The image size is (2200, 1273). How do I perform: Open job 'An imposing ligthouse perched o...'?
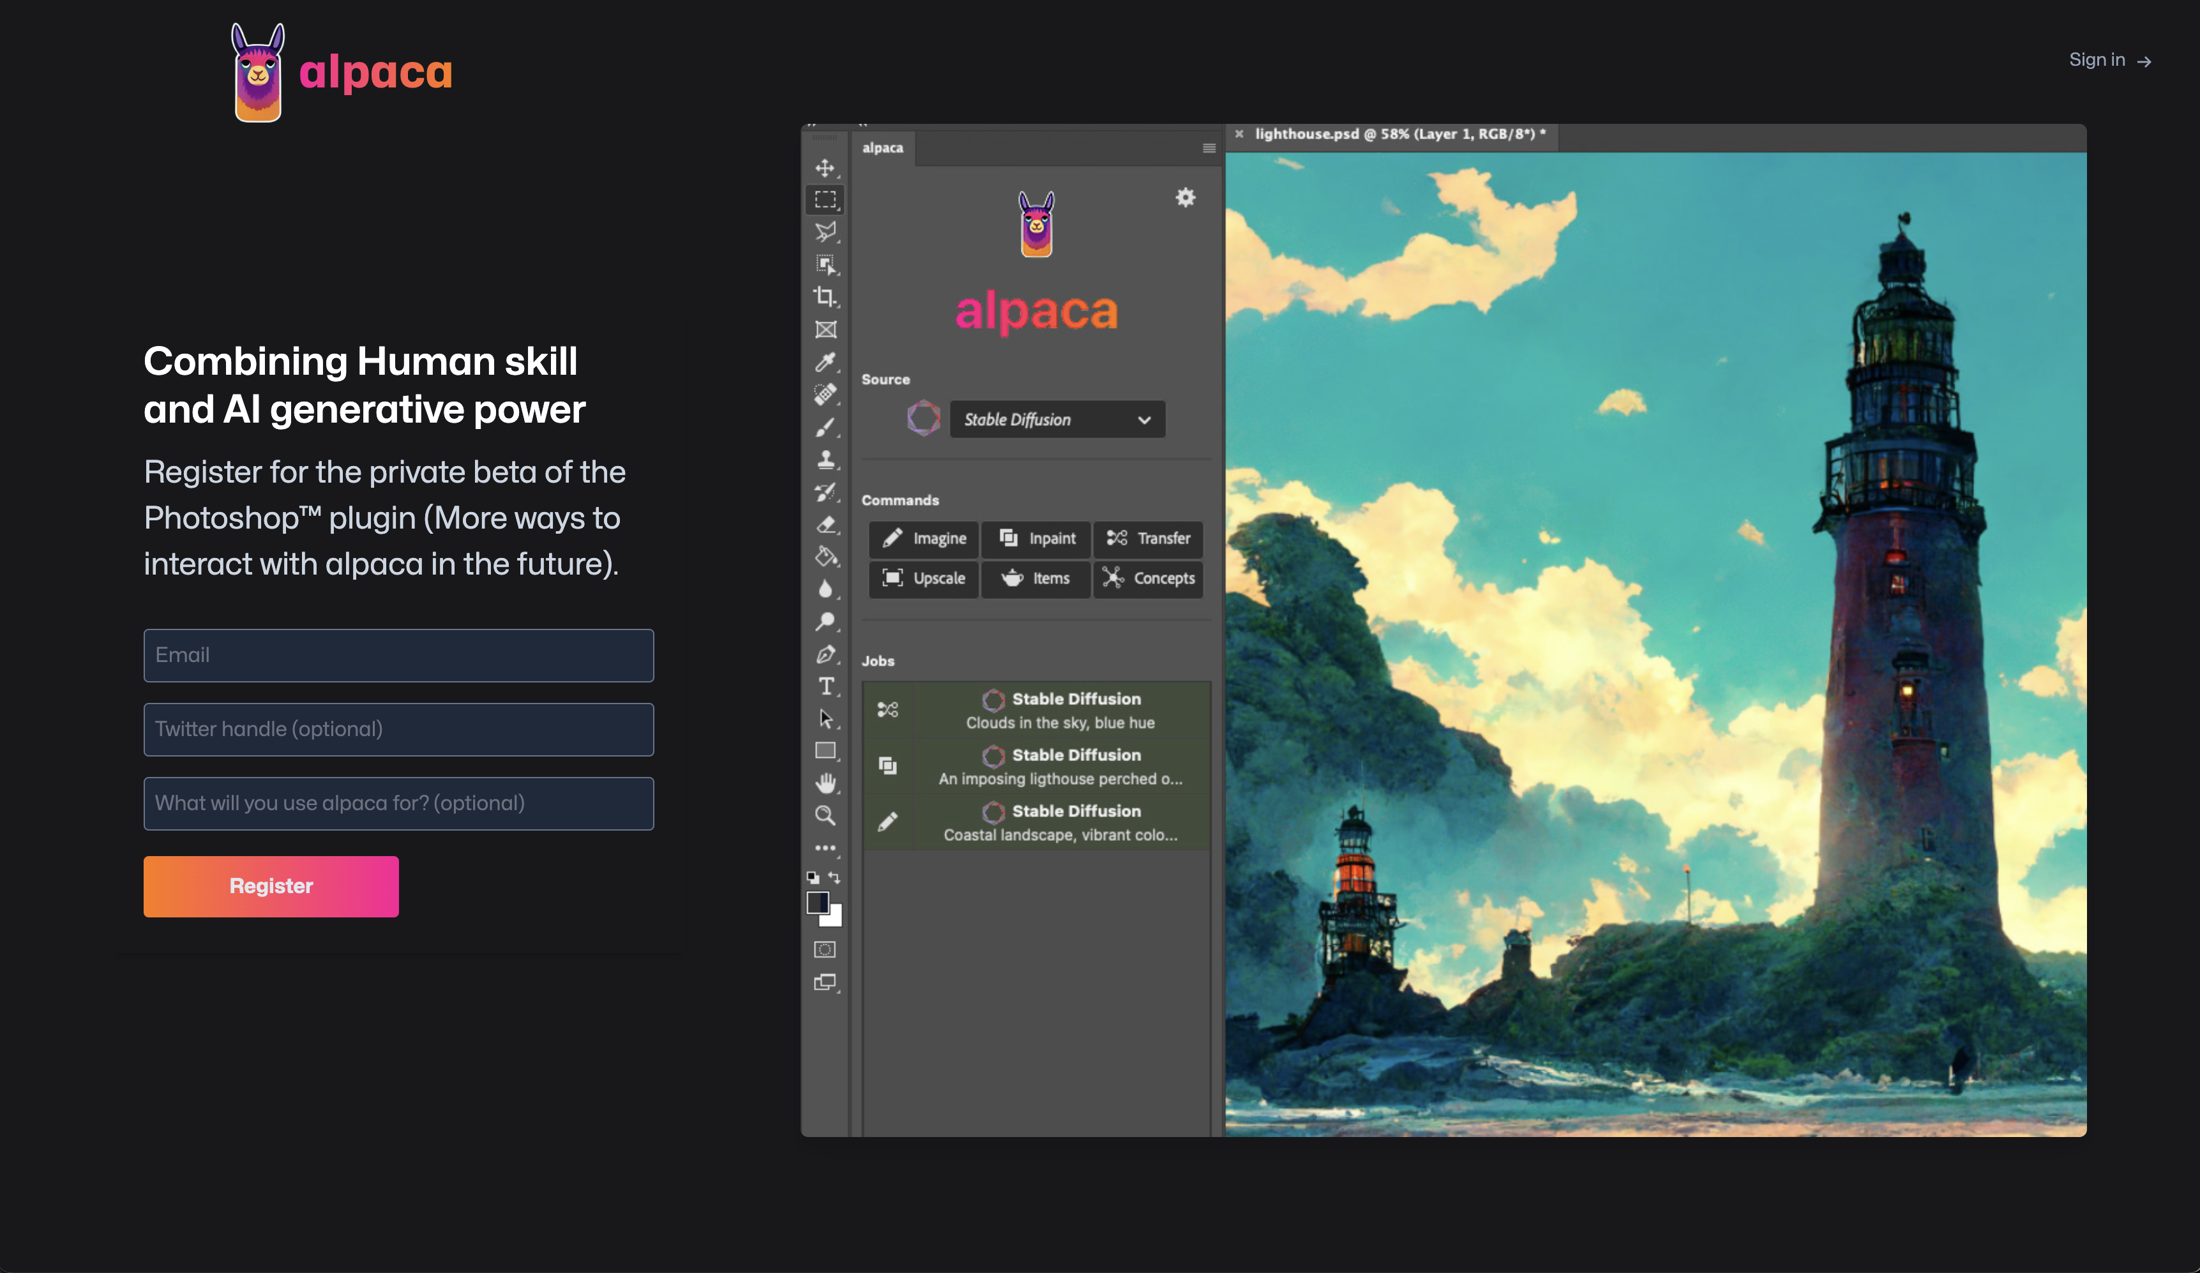coord(1036,765)
